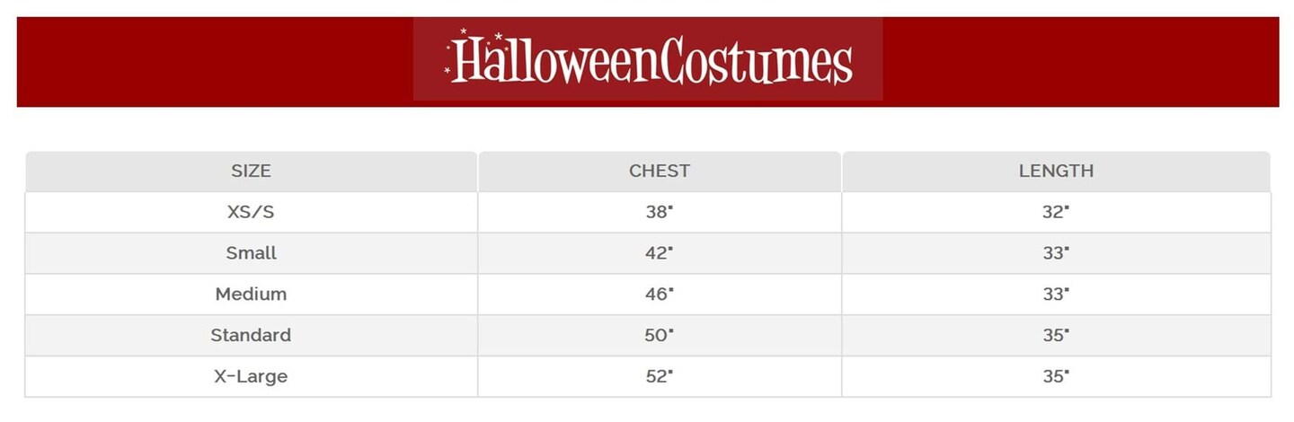The height and width of the screenshot is (422, 1294).
Task: Click the CHEST column header
Action: [x=660, y=171]
